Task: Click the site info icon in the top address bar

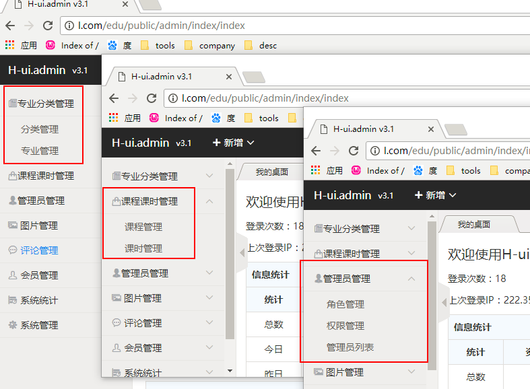Action: pos(71,26)
